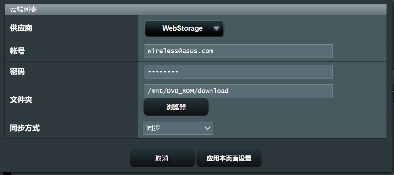The image size is (394, 175).
Task: Click 应用本页面设置 to apply settings
Action: pos(229,158)
